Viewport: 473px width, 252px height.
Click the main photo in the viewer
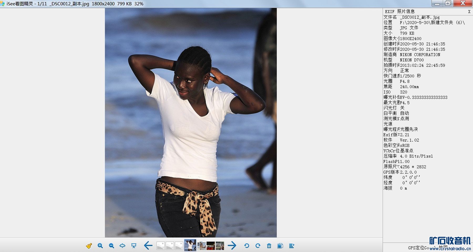coord(191,123)
